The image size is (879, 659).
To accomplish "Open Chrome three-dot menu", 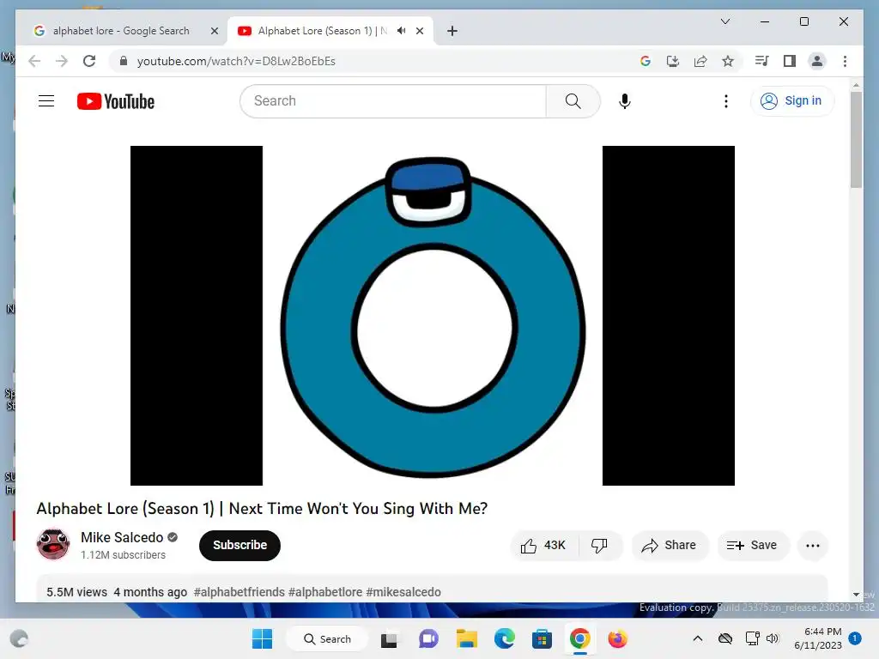I will click(x=845, y=61).
